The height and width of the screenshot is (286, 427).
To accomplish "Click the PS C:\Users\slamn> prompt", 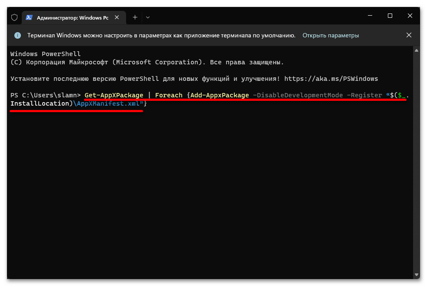I will tap(46, 95).
